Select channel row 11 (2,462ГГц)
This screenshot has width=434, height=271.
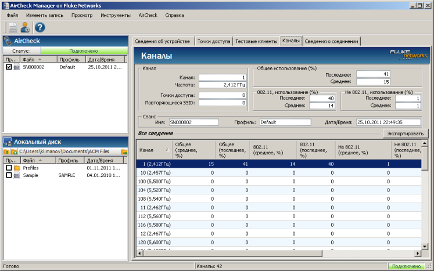point(279,208)
